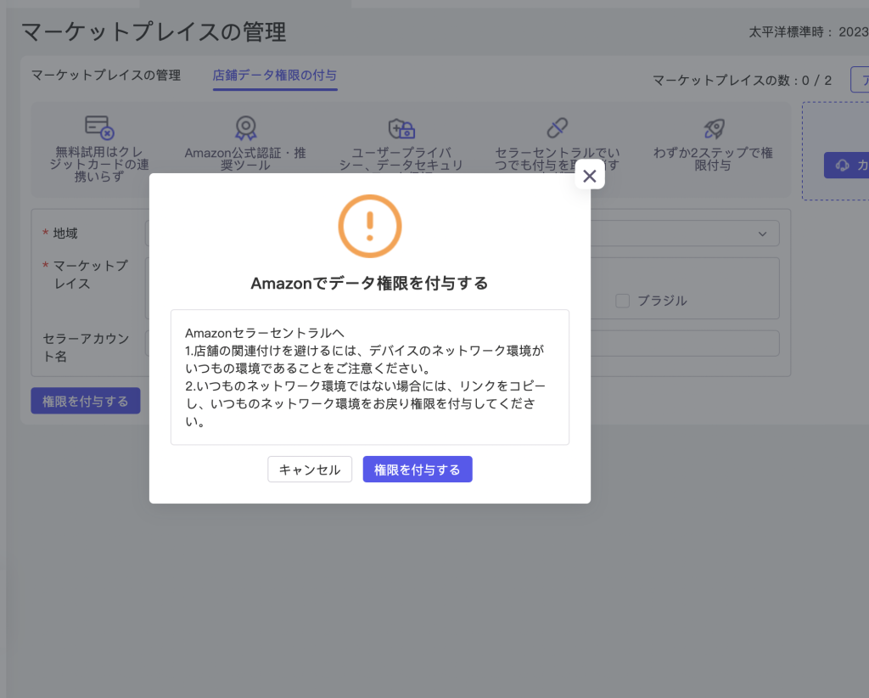Select the 店舗データ権限の付与 tab

(274, 76)
